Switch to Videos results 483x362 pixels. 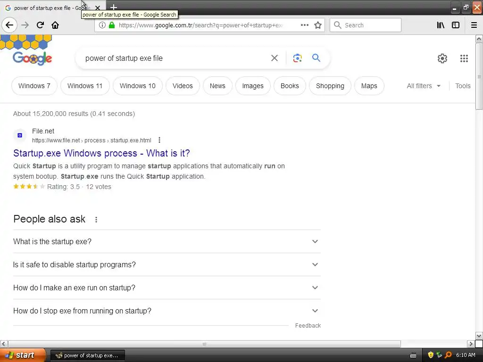183,86
